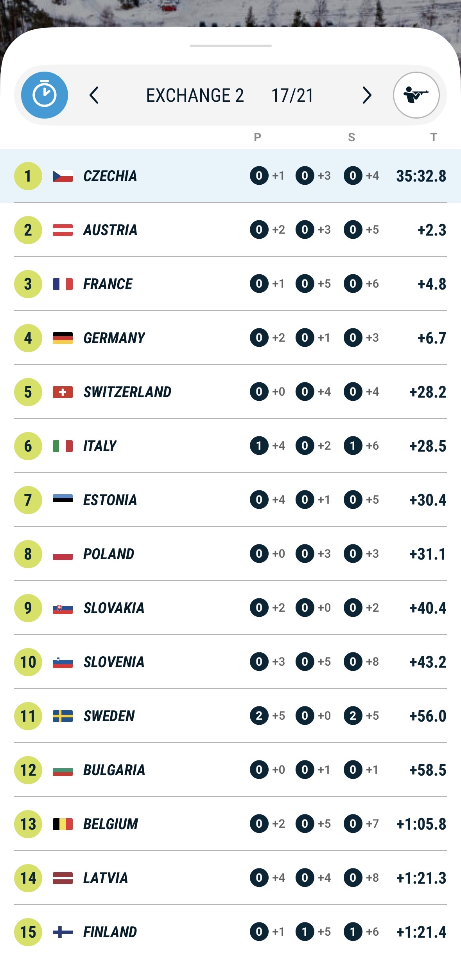
Task: Tap Sweden's prone penalty count badge
Action: click(259, 716)
